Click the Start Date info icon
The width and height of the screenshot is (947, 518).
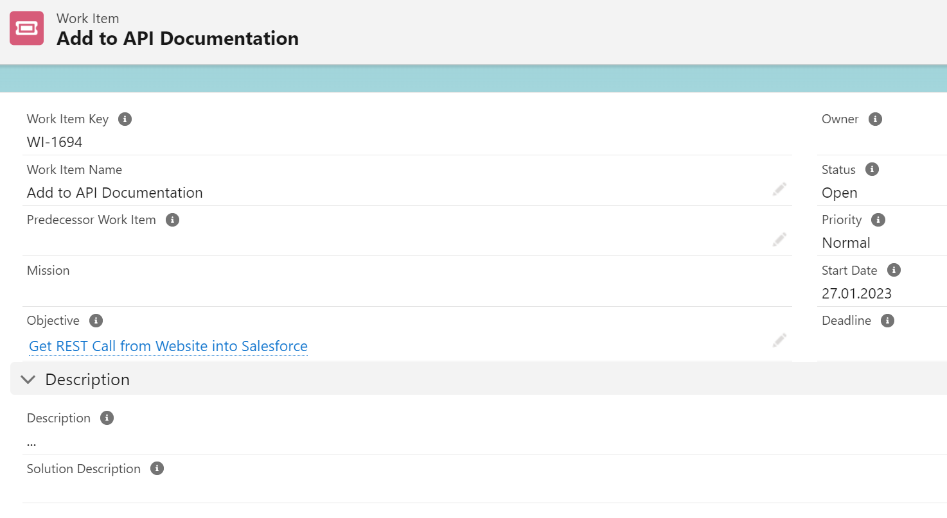[x=894, y=270]
